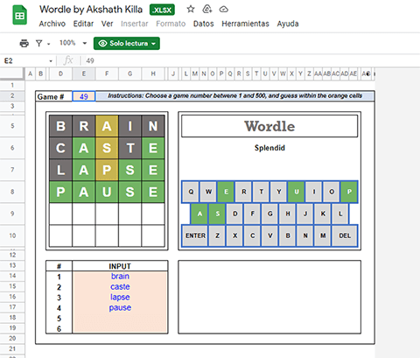Click the Q key on Wordle keyboard
The image size is (420, 358).
[191, 192]
